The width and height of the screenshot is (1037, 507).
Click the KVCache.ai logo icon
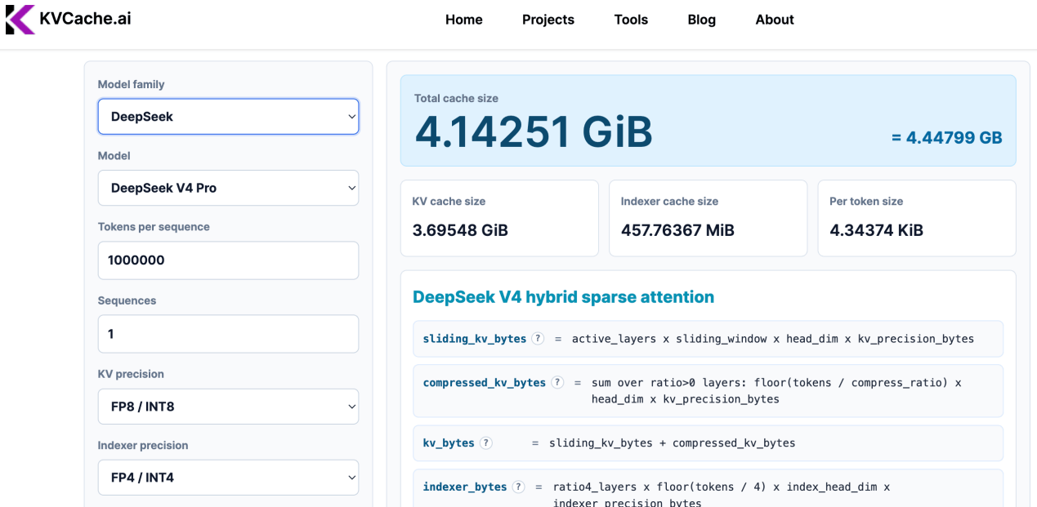click(20, 20)
